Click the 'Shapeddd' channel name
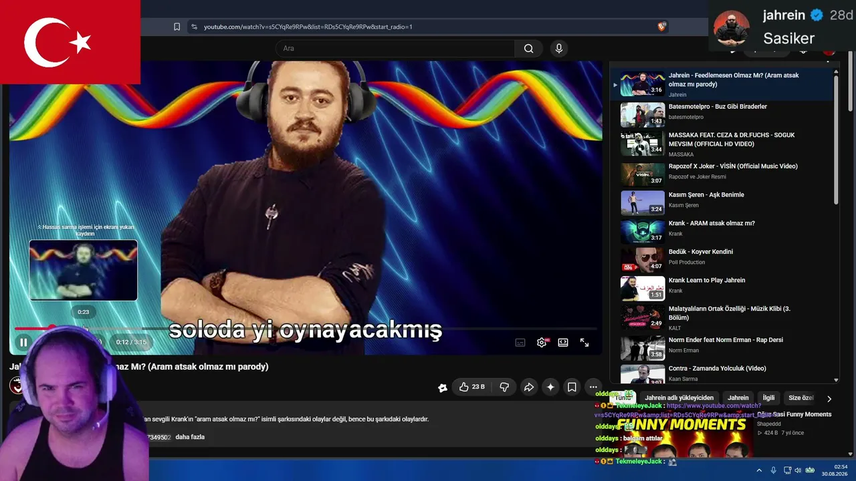The height and width of the screenshot is (481, 856). (768, 424)
